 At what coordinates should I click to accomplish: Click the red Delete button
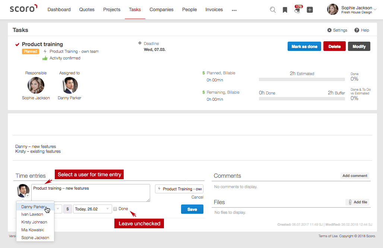335,46
